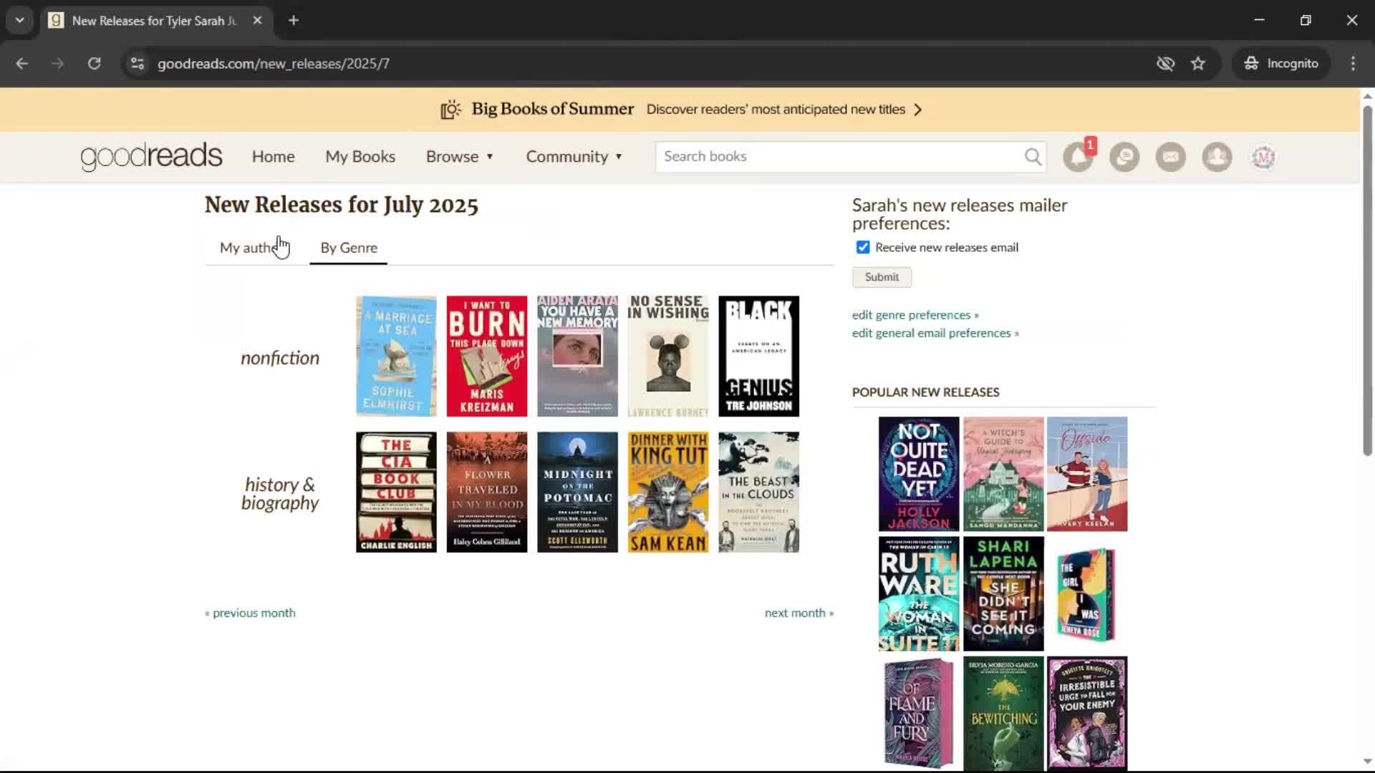The image size is (1375, 773).
Task: Open the profile avatar icon
Action: (x=1263, y=157)
